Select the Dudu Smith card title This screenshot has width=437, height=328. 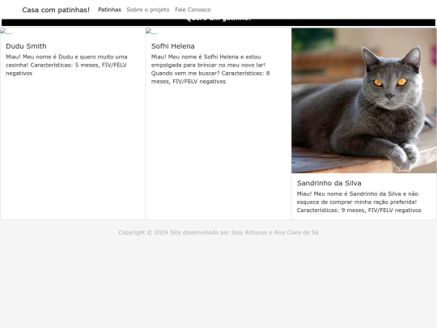tap(26, 46)
